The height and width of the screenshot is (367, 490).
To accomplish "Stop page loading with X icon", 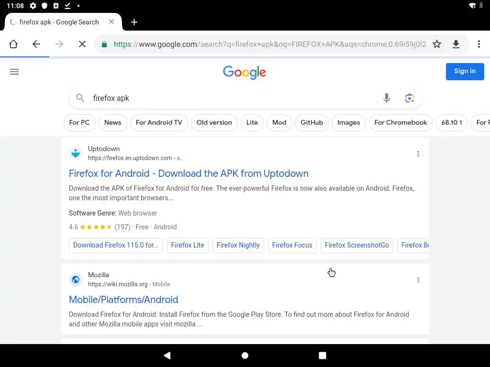I will click(82, 44).
